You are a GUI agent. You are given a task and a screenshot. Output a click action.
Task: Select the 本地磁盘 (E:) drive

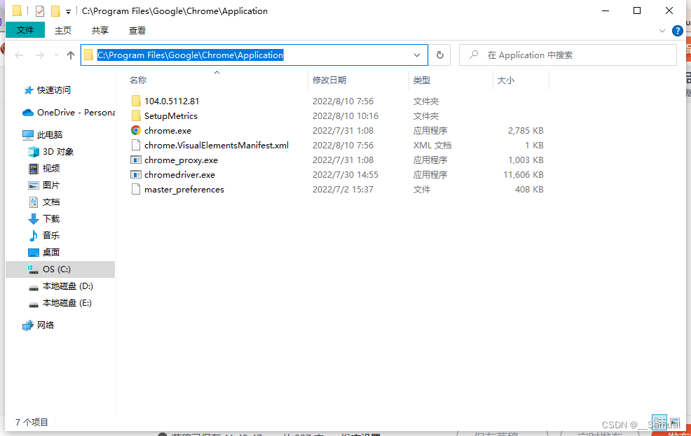pos(60,303)
